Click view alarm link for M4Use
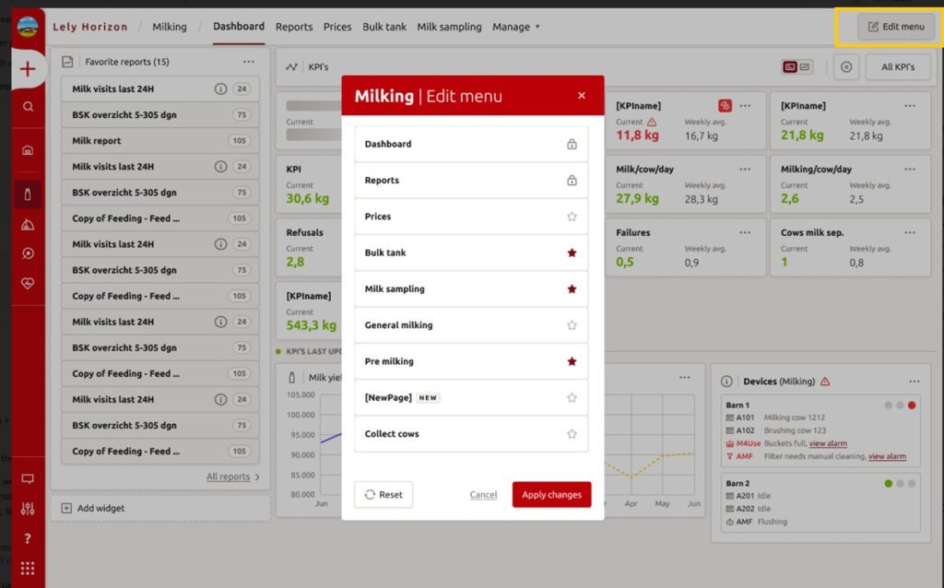 [828, 443]
